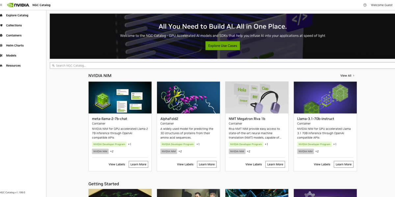Click Learn More on NMT Megatron Riva card
This screenshot has width=395, height=197.
pos(275,164)
